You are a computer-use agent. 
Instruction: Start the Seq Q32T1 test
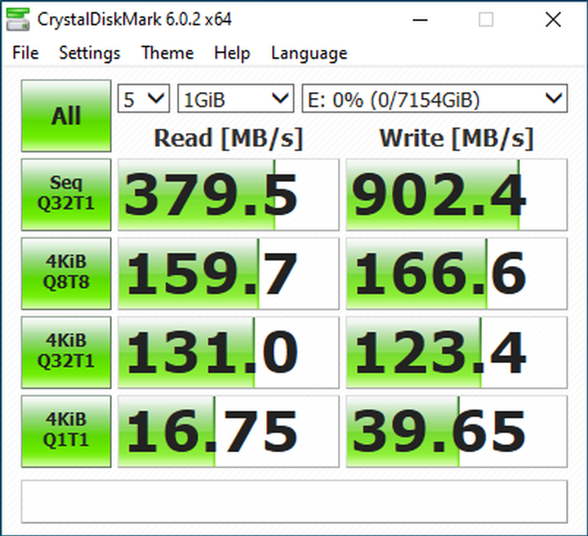(66, 194)
